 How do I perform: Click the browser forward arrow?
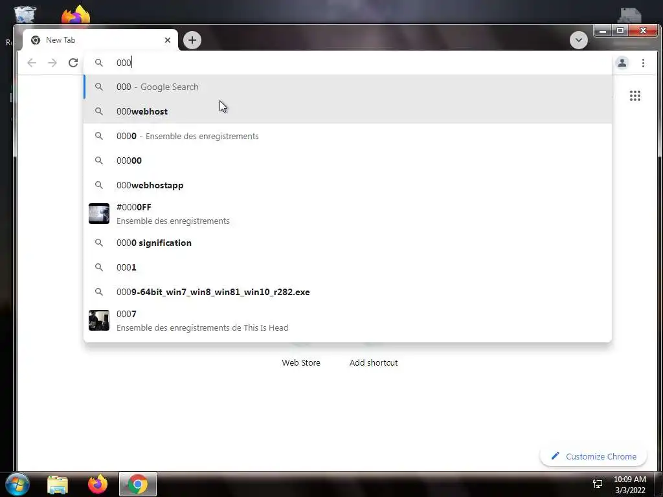52,63
